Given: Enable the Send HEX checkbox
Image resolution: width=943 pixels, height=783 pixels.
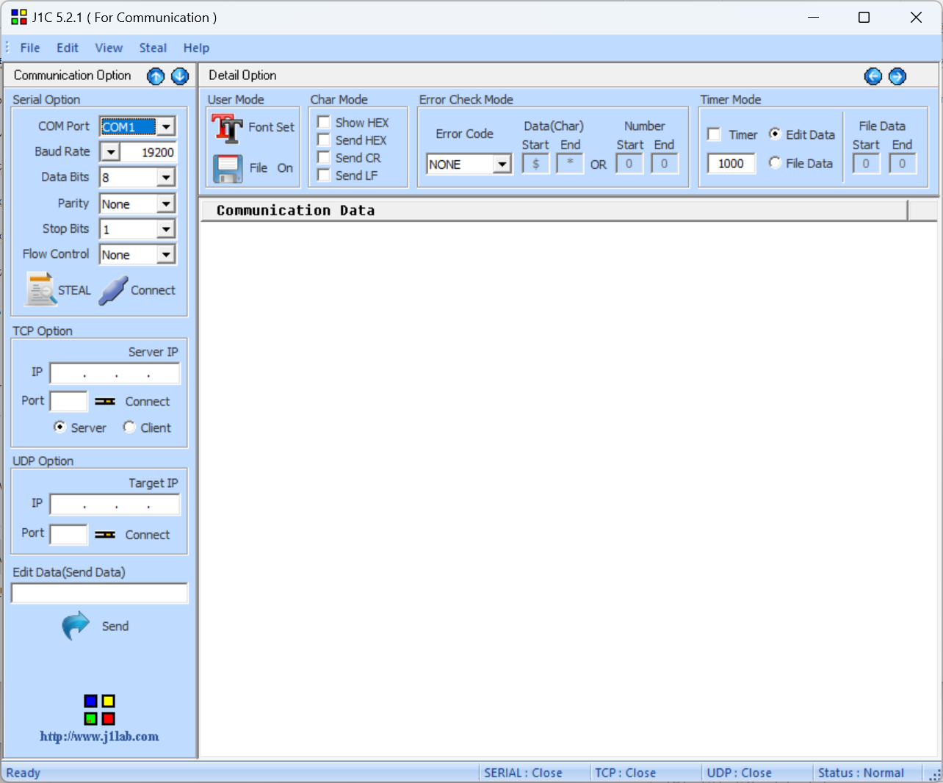Looking at the screenshot, I should coord(323,140).
